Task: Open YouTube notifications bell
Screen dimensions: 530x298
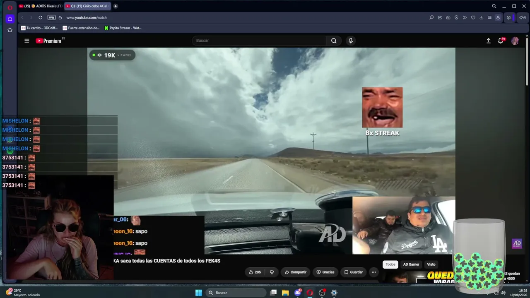Action: (501, 41)
